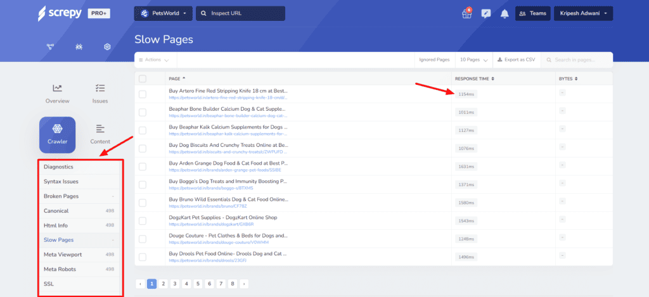
Task: Open the Content section
Action: click(x=100, y=134)
